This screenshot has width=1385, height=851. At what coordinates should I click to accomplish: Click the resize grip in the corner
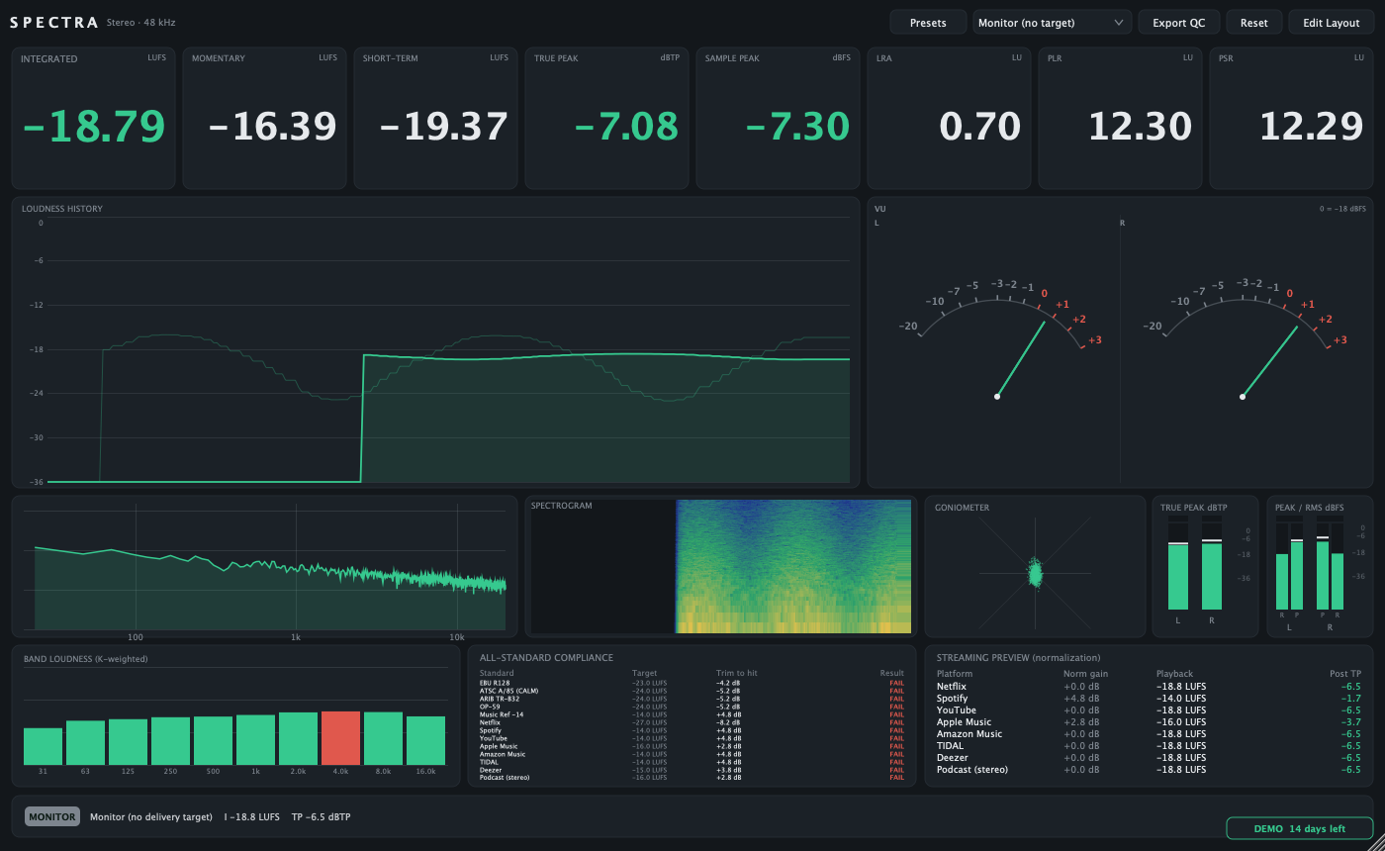[1373, 840]
